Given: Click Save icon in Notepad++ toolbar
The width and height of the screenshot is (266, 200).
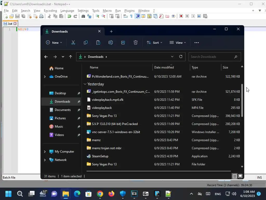Looking at the screenshot, I should [x=17, y=16].
